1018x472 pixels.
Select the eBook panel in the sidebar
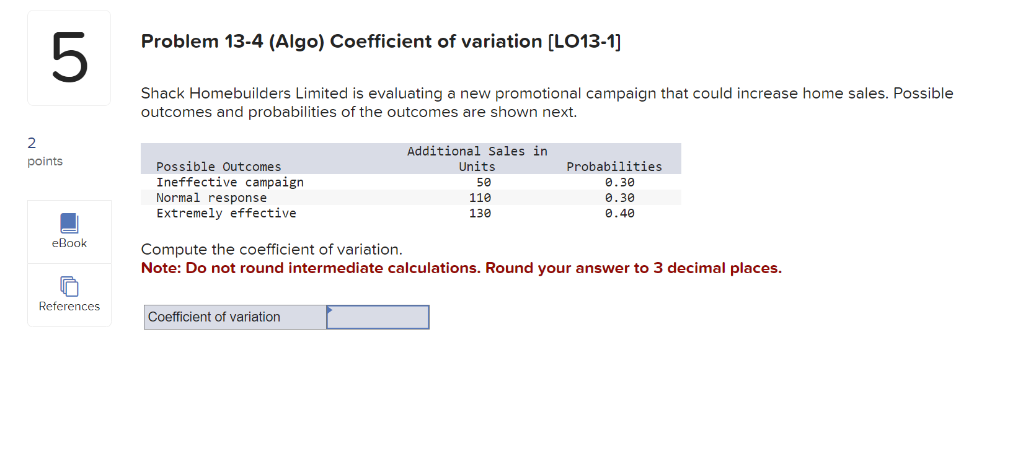[69, 232]
